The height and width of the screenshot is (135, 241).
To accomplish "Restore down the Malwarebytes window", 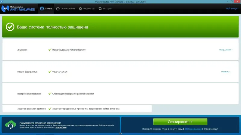I will [232, 1].
